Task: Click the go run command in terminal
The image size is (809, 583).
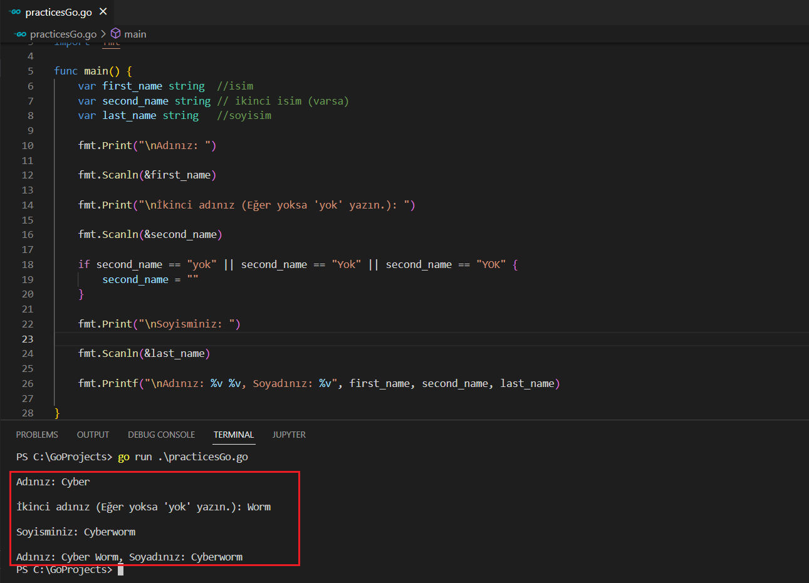Action: click(x=182, y=457)
